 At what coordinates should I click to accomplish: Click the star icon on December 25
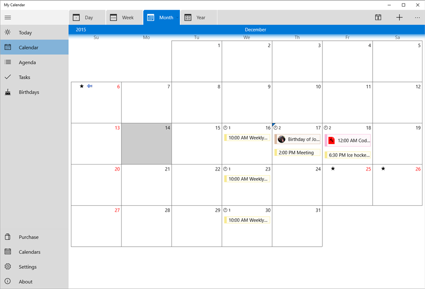point(333,169)
